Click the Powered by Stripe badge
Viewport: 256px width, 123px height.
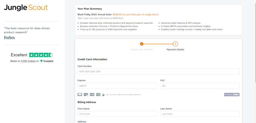pyautogui.click(x=232, y=95)
